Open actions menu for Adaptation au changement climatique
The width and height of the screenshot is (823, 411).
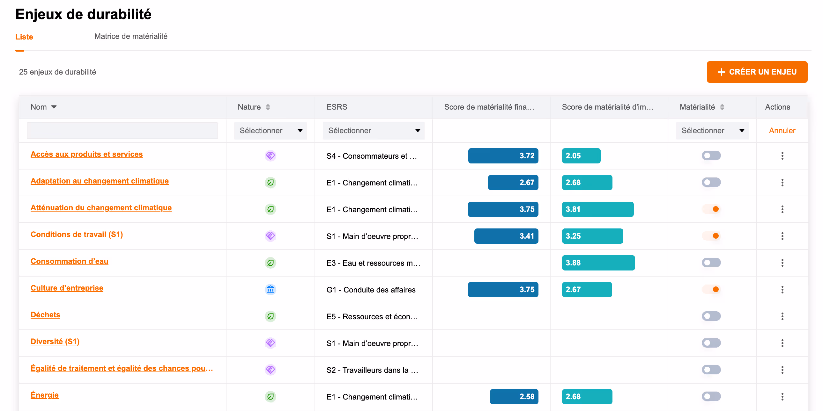(782, 183)
